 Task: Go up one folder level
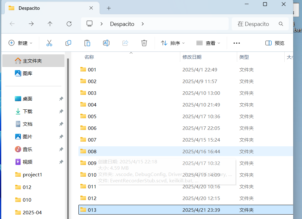click(x=50, y=24)
